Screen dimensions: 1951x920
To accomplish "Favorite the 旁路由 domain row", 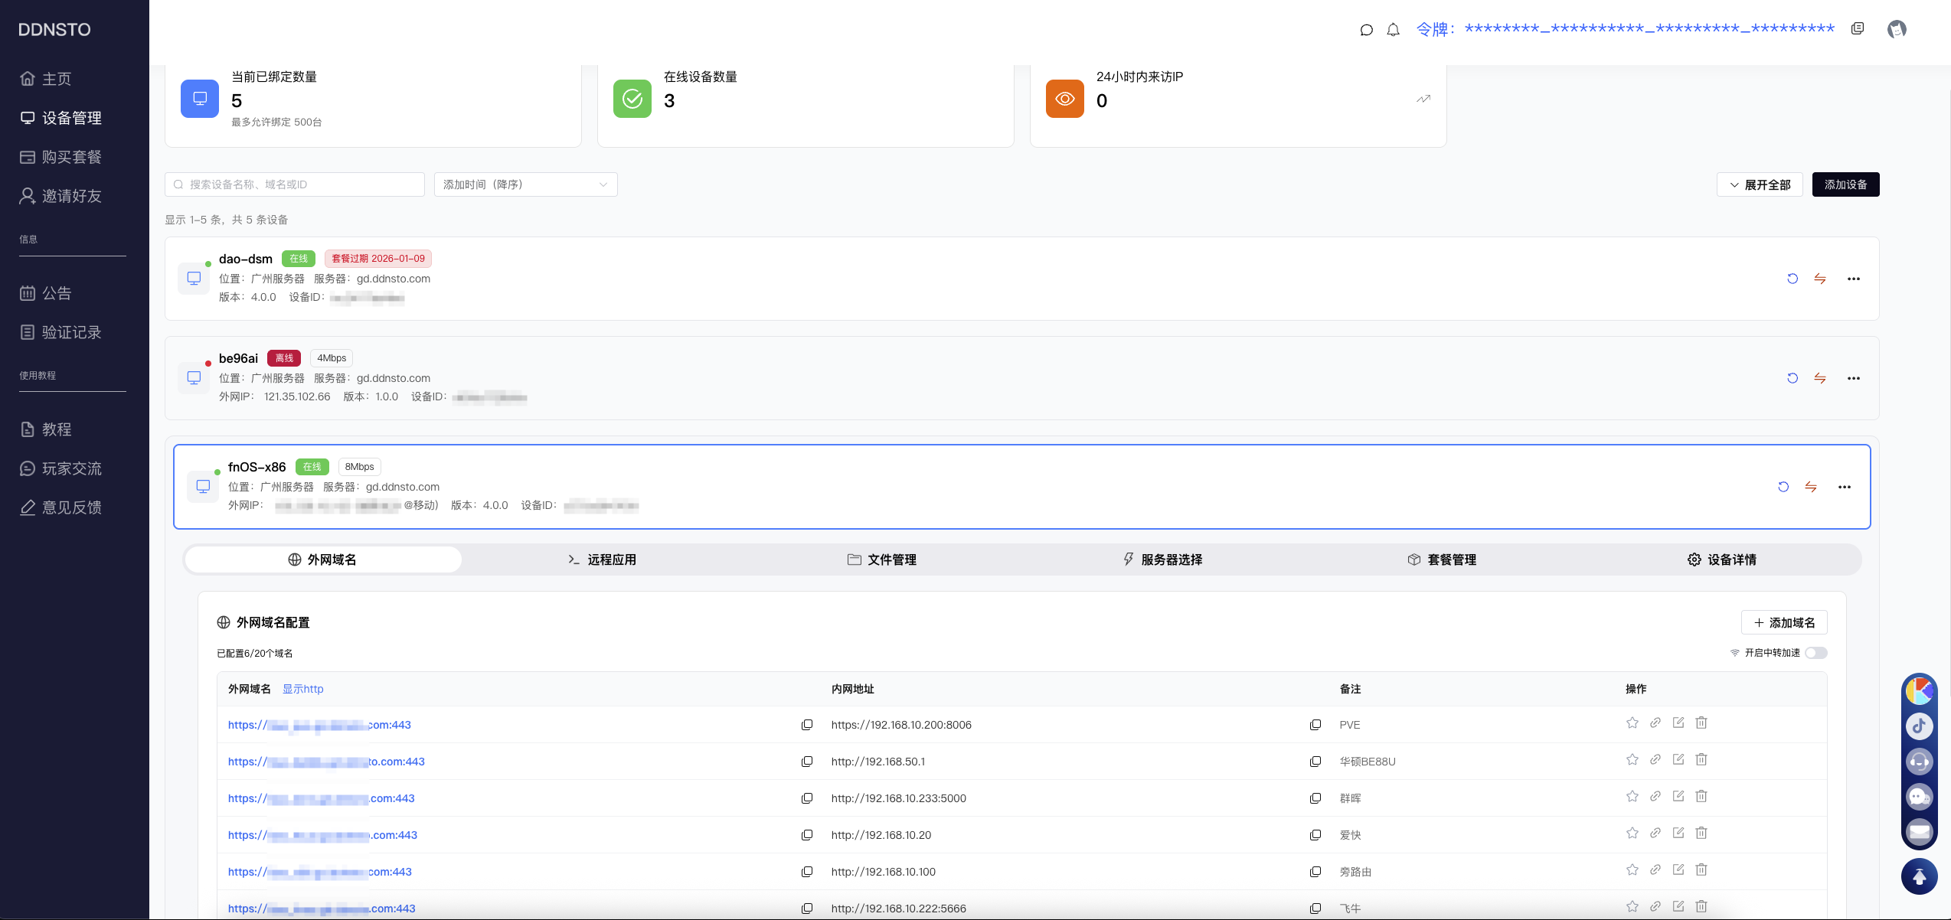I will [x=1632, y=869].
